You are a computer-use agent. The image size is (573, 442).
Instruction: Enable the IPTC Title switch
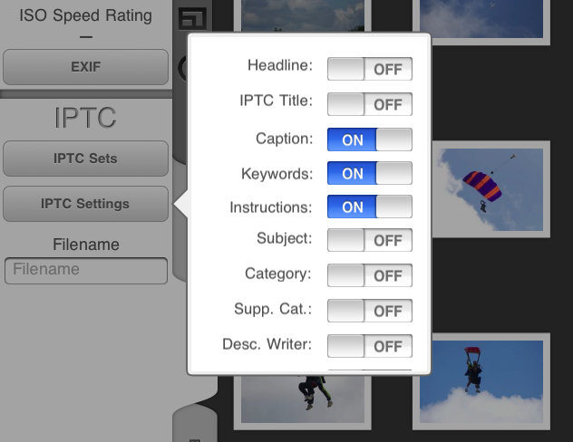(369, 104)
